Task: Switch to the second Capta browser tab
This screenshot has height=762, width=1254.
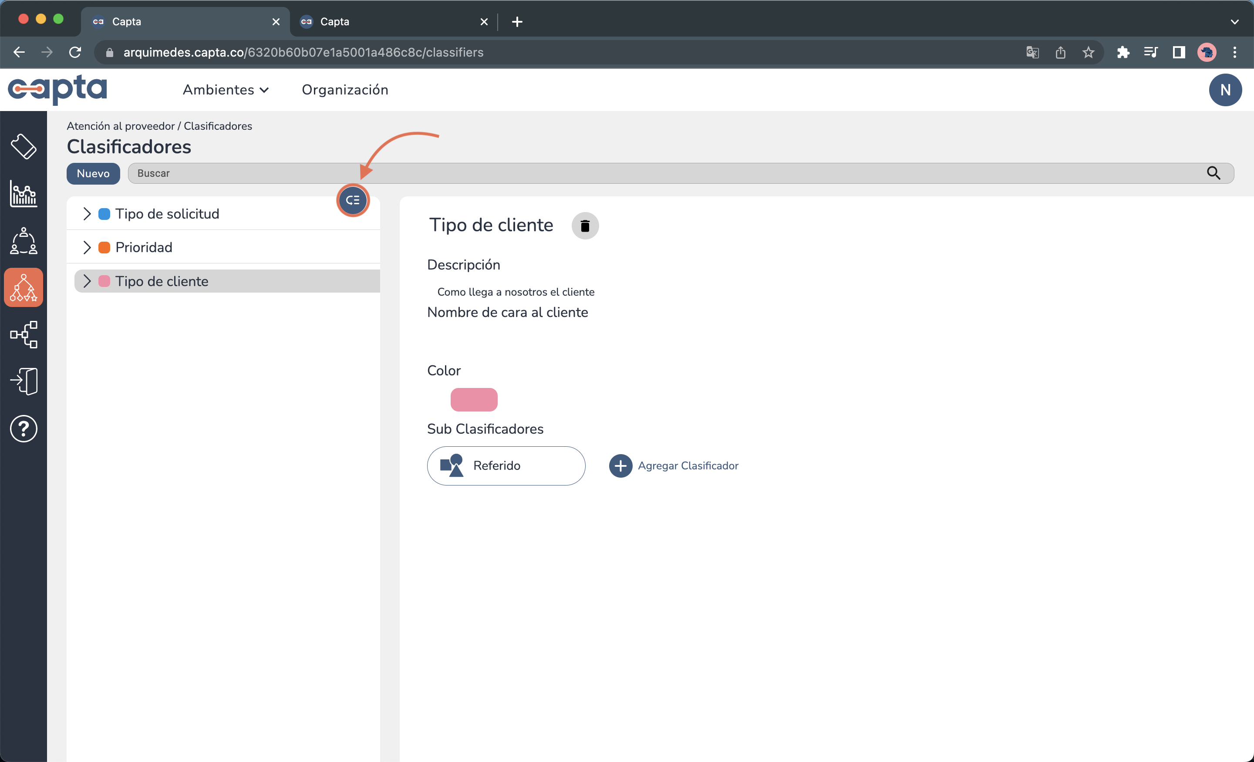Action: coord(387,21)
